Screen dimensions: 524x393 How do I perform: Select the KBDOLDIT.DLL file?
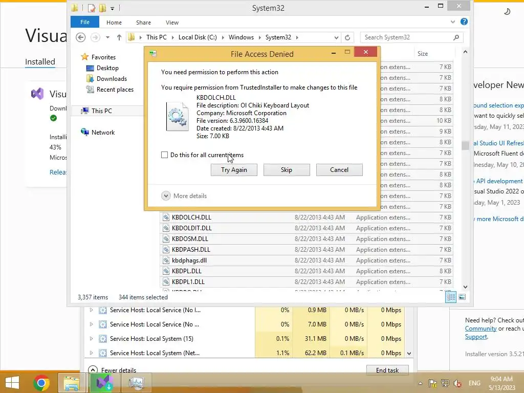point(307,228)
